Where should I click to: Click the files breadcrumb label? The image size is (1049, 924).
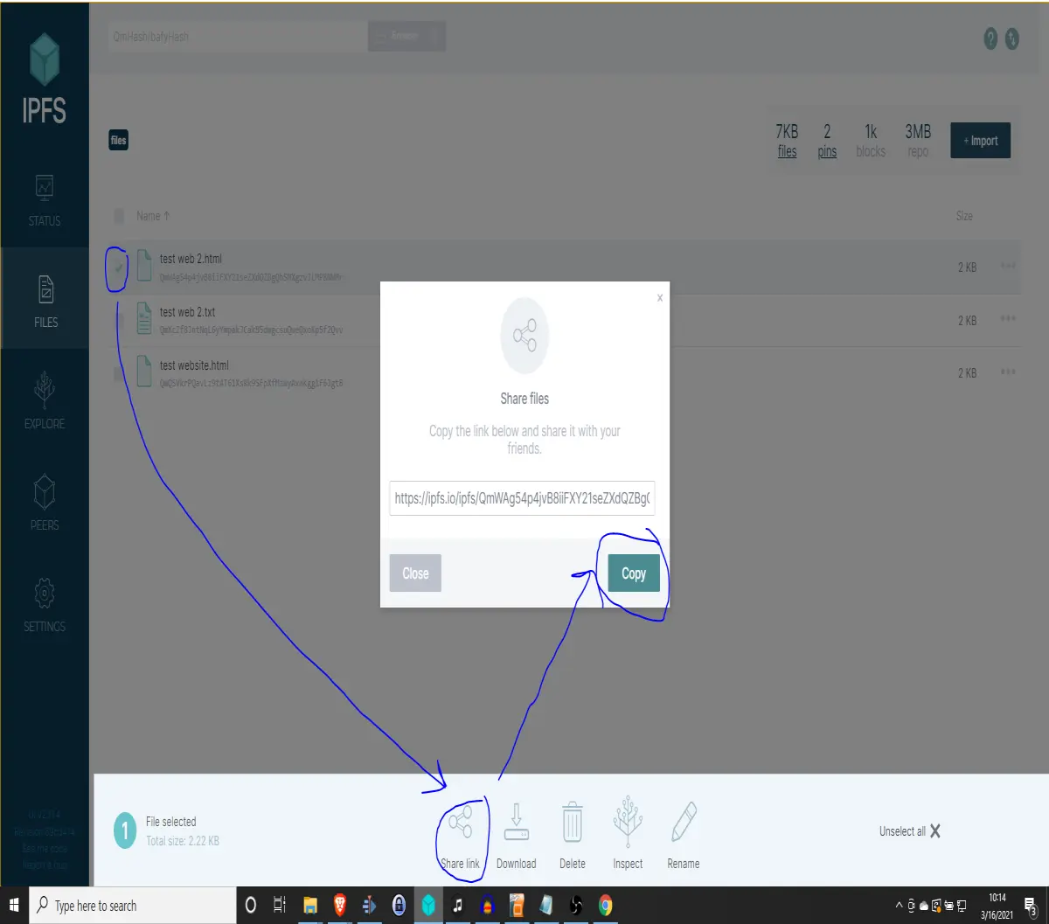coord(119,140)
